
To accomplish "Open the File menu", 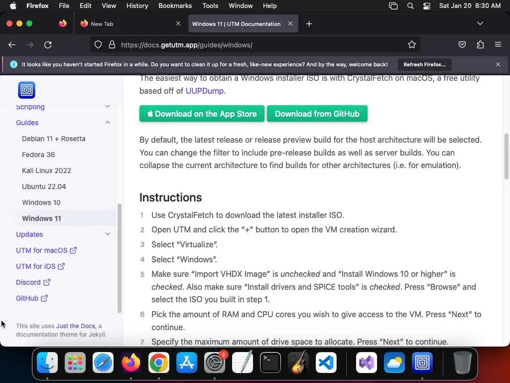I will tap(64, 6).
